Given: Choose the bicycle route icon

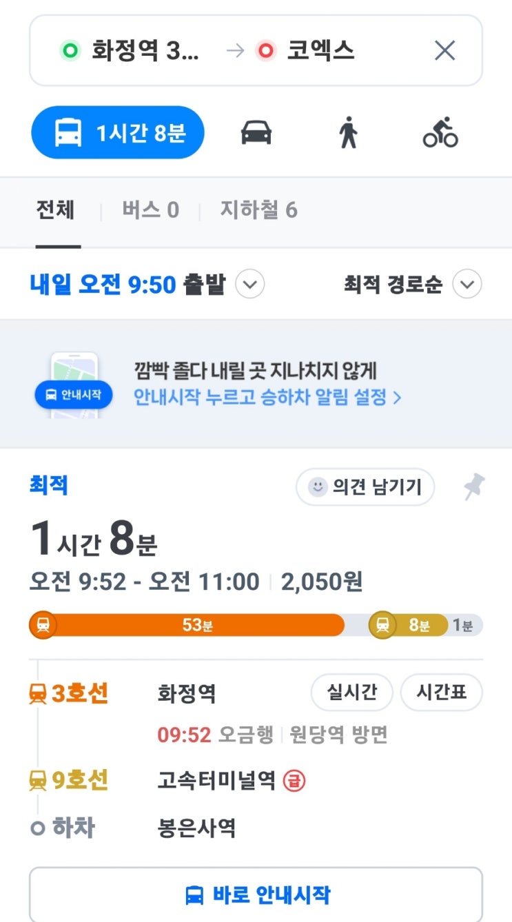Looking at the screenshot, I should pyautogui.click(x=440, y=132).
